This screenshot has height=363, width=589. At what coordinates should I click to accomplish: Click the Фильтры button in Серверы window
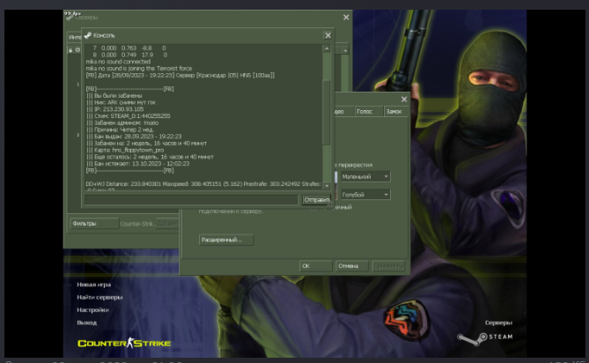(x=94, y=224)
